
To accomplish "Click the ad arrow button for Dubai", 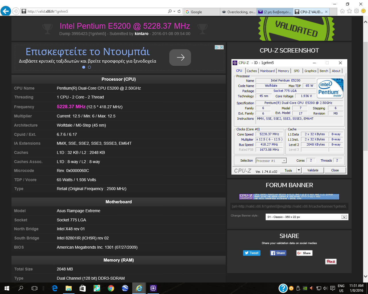I will [180, 57].
